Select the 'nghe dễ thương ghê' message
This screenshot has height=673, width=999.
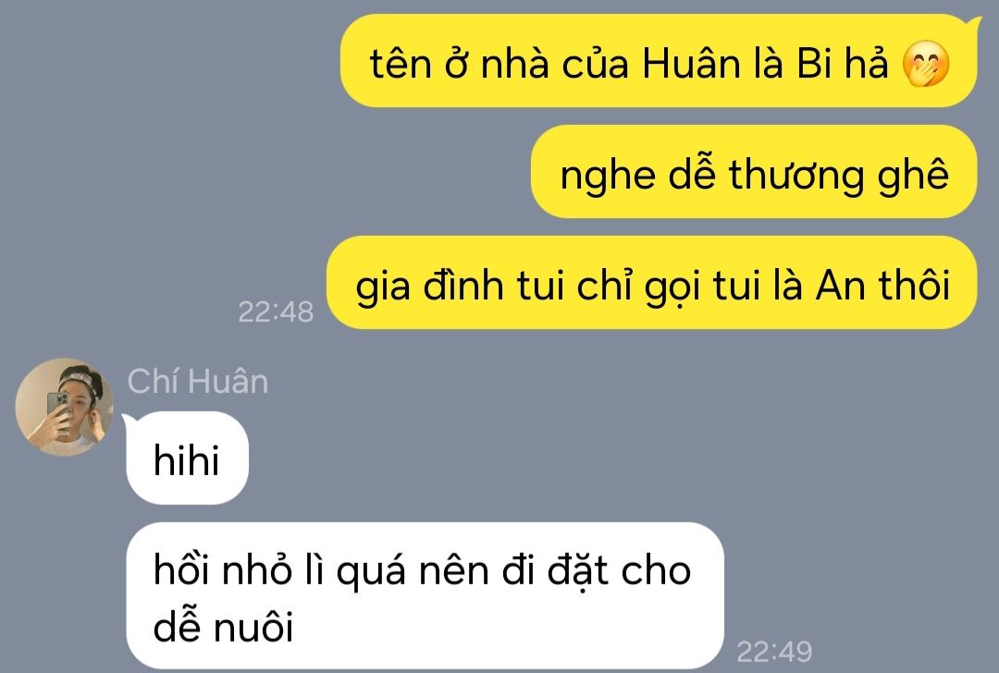click(754, 171)
